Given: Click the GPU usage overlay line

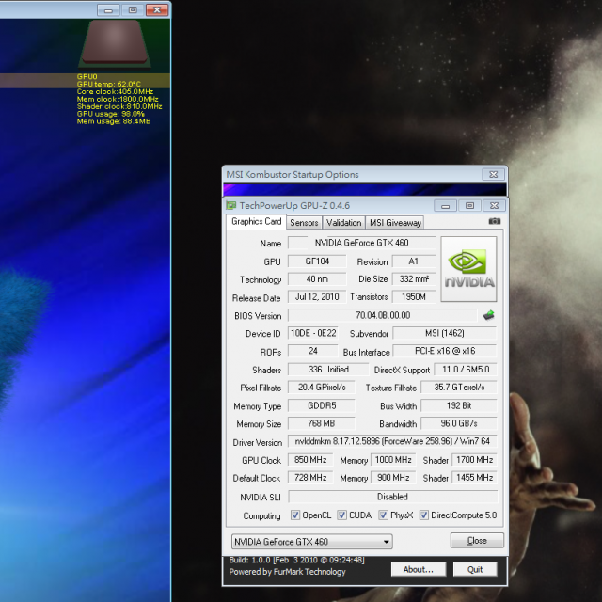Looking at the screenshot, I should (x=111, y=114).
